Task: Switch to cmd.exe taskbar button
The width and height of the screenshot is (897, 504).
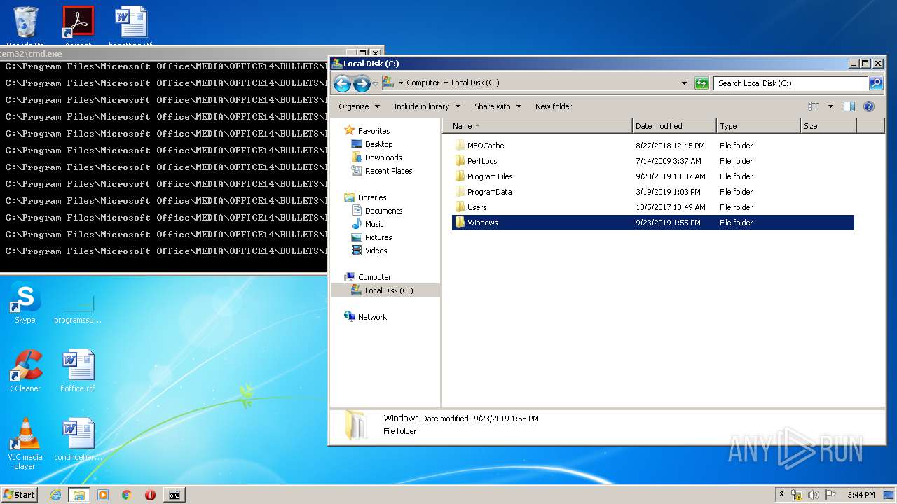Action: pos(174,495)
